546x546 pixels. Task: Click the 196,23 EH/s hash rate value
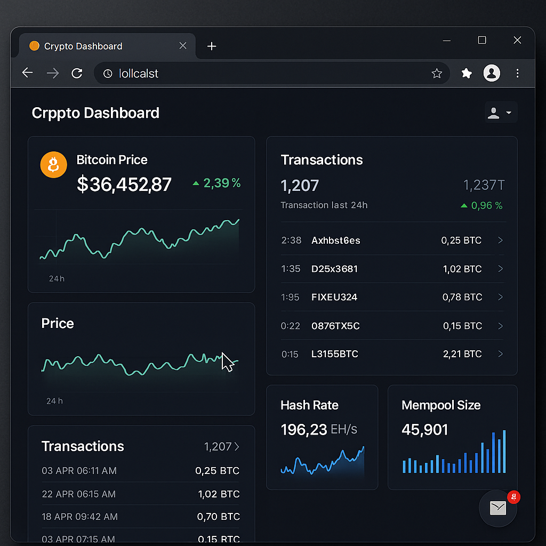[x=319, y=429]
